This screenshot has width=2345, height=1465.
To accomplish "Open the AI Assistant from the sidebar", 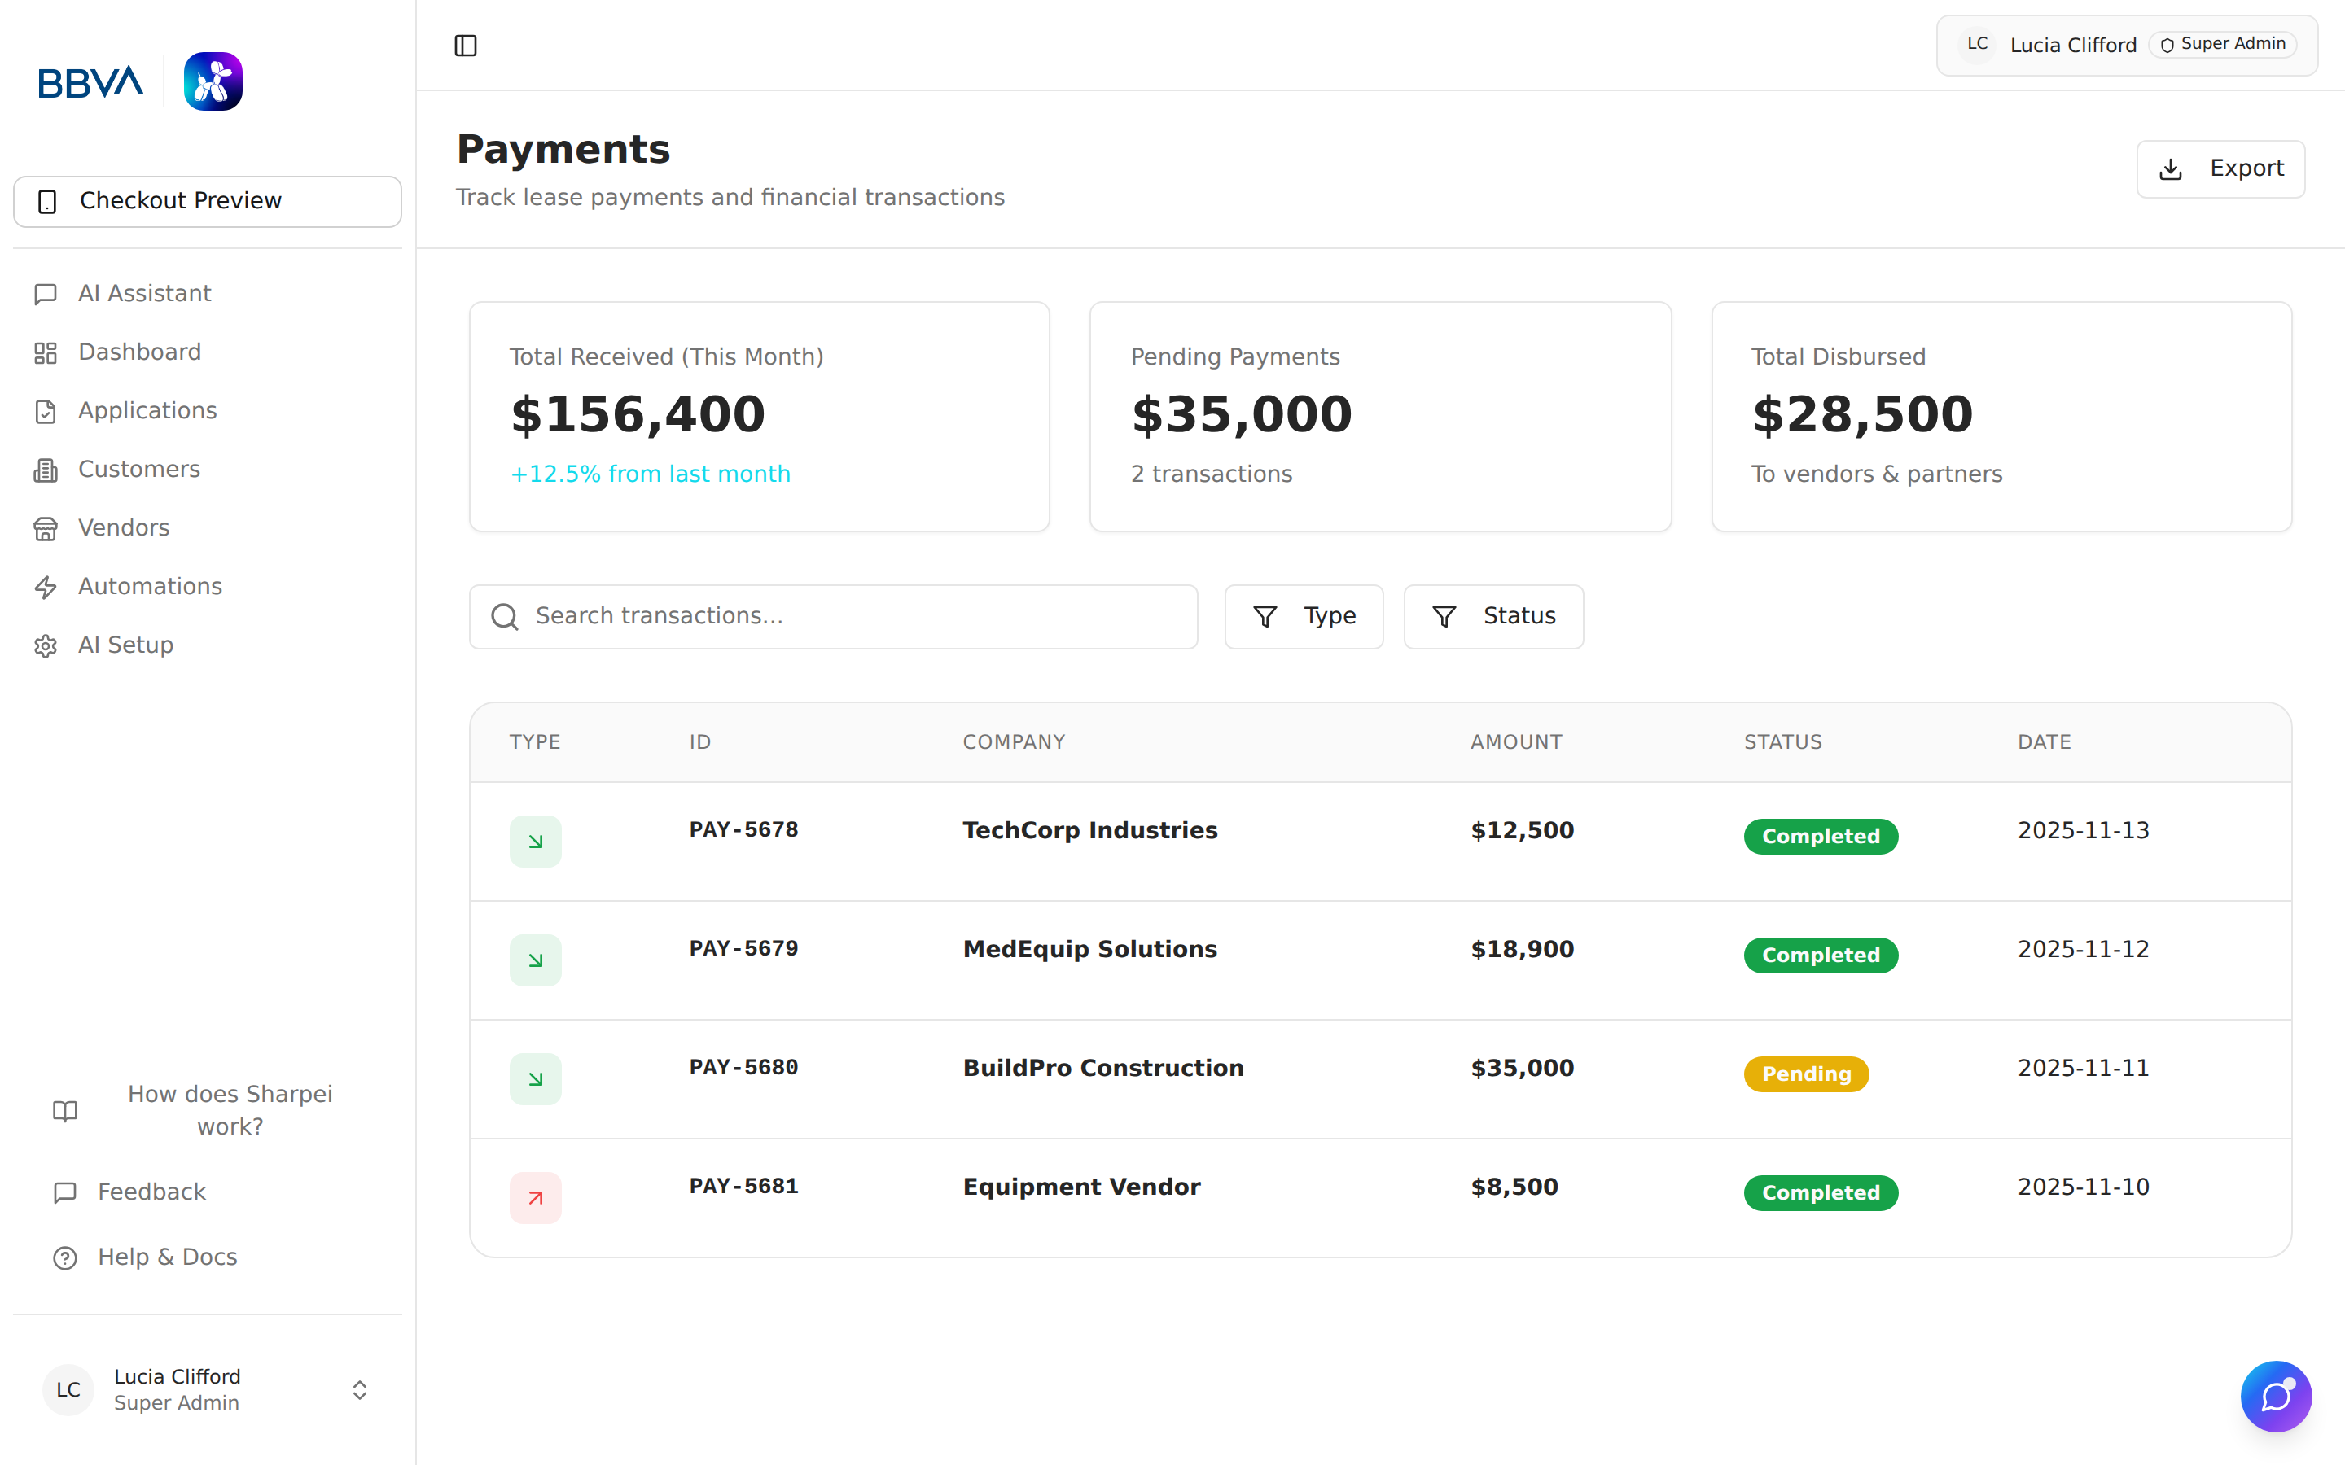I will click(x=143, y=293).
